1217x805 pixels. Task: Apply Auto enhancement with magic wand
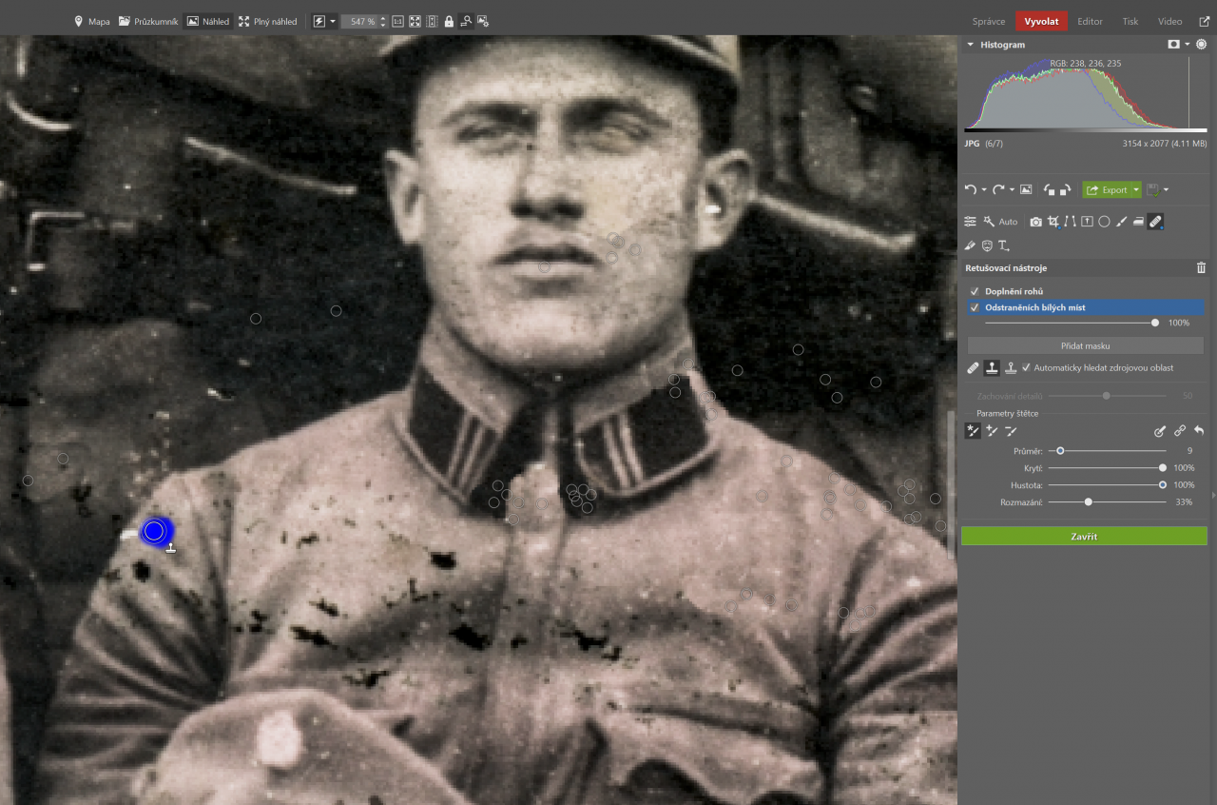point(1000,222)
